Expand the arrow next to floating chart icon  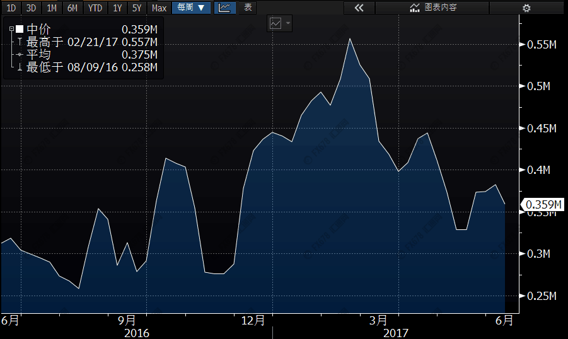point(289,23)
